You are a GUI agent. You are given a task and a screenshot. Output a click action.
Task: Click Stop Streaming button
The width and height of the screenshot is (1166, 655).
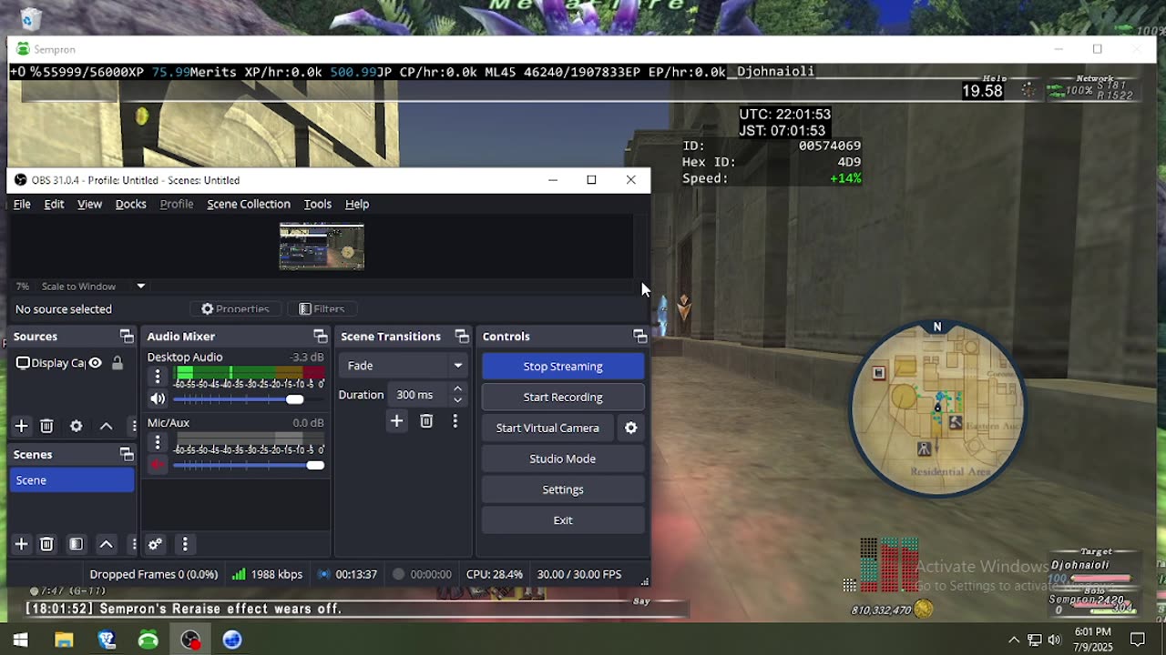563,366
